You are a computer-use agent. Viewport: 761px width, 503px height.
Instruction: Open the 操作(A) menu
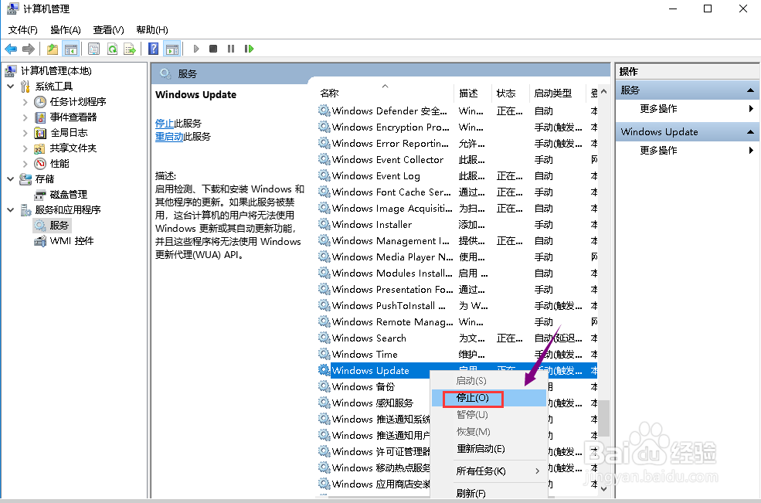66,30
